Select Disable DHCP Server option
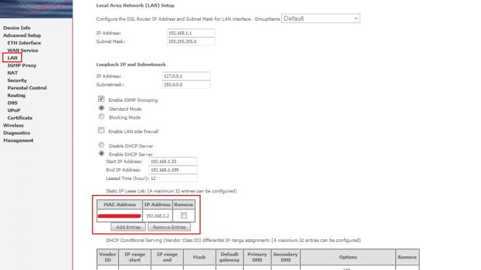 coord(101,145)
